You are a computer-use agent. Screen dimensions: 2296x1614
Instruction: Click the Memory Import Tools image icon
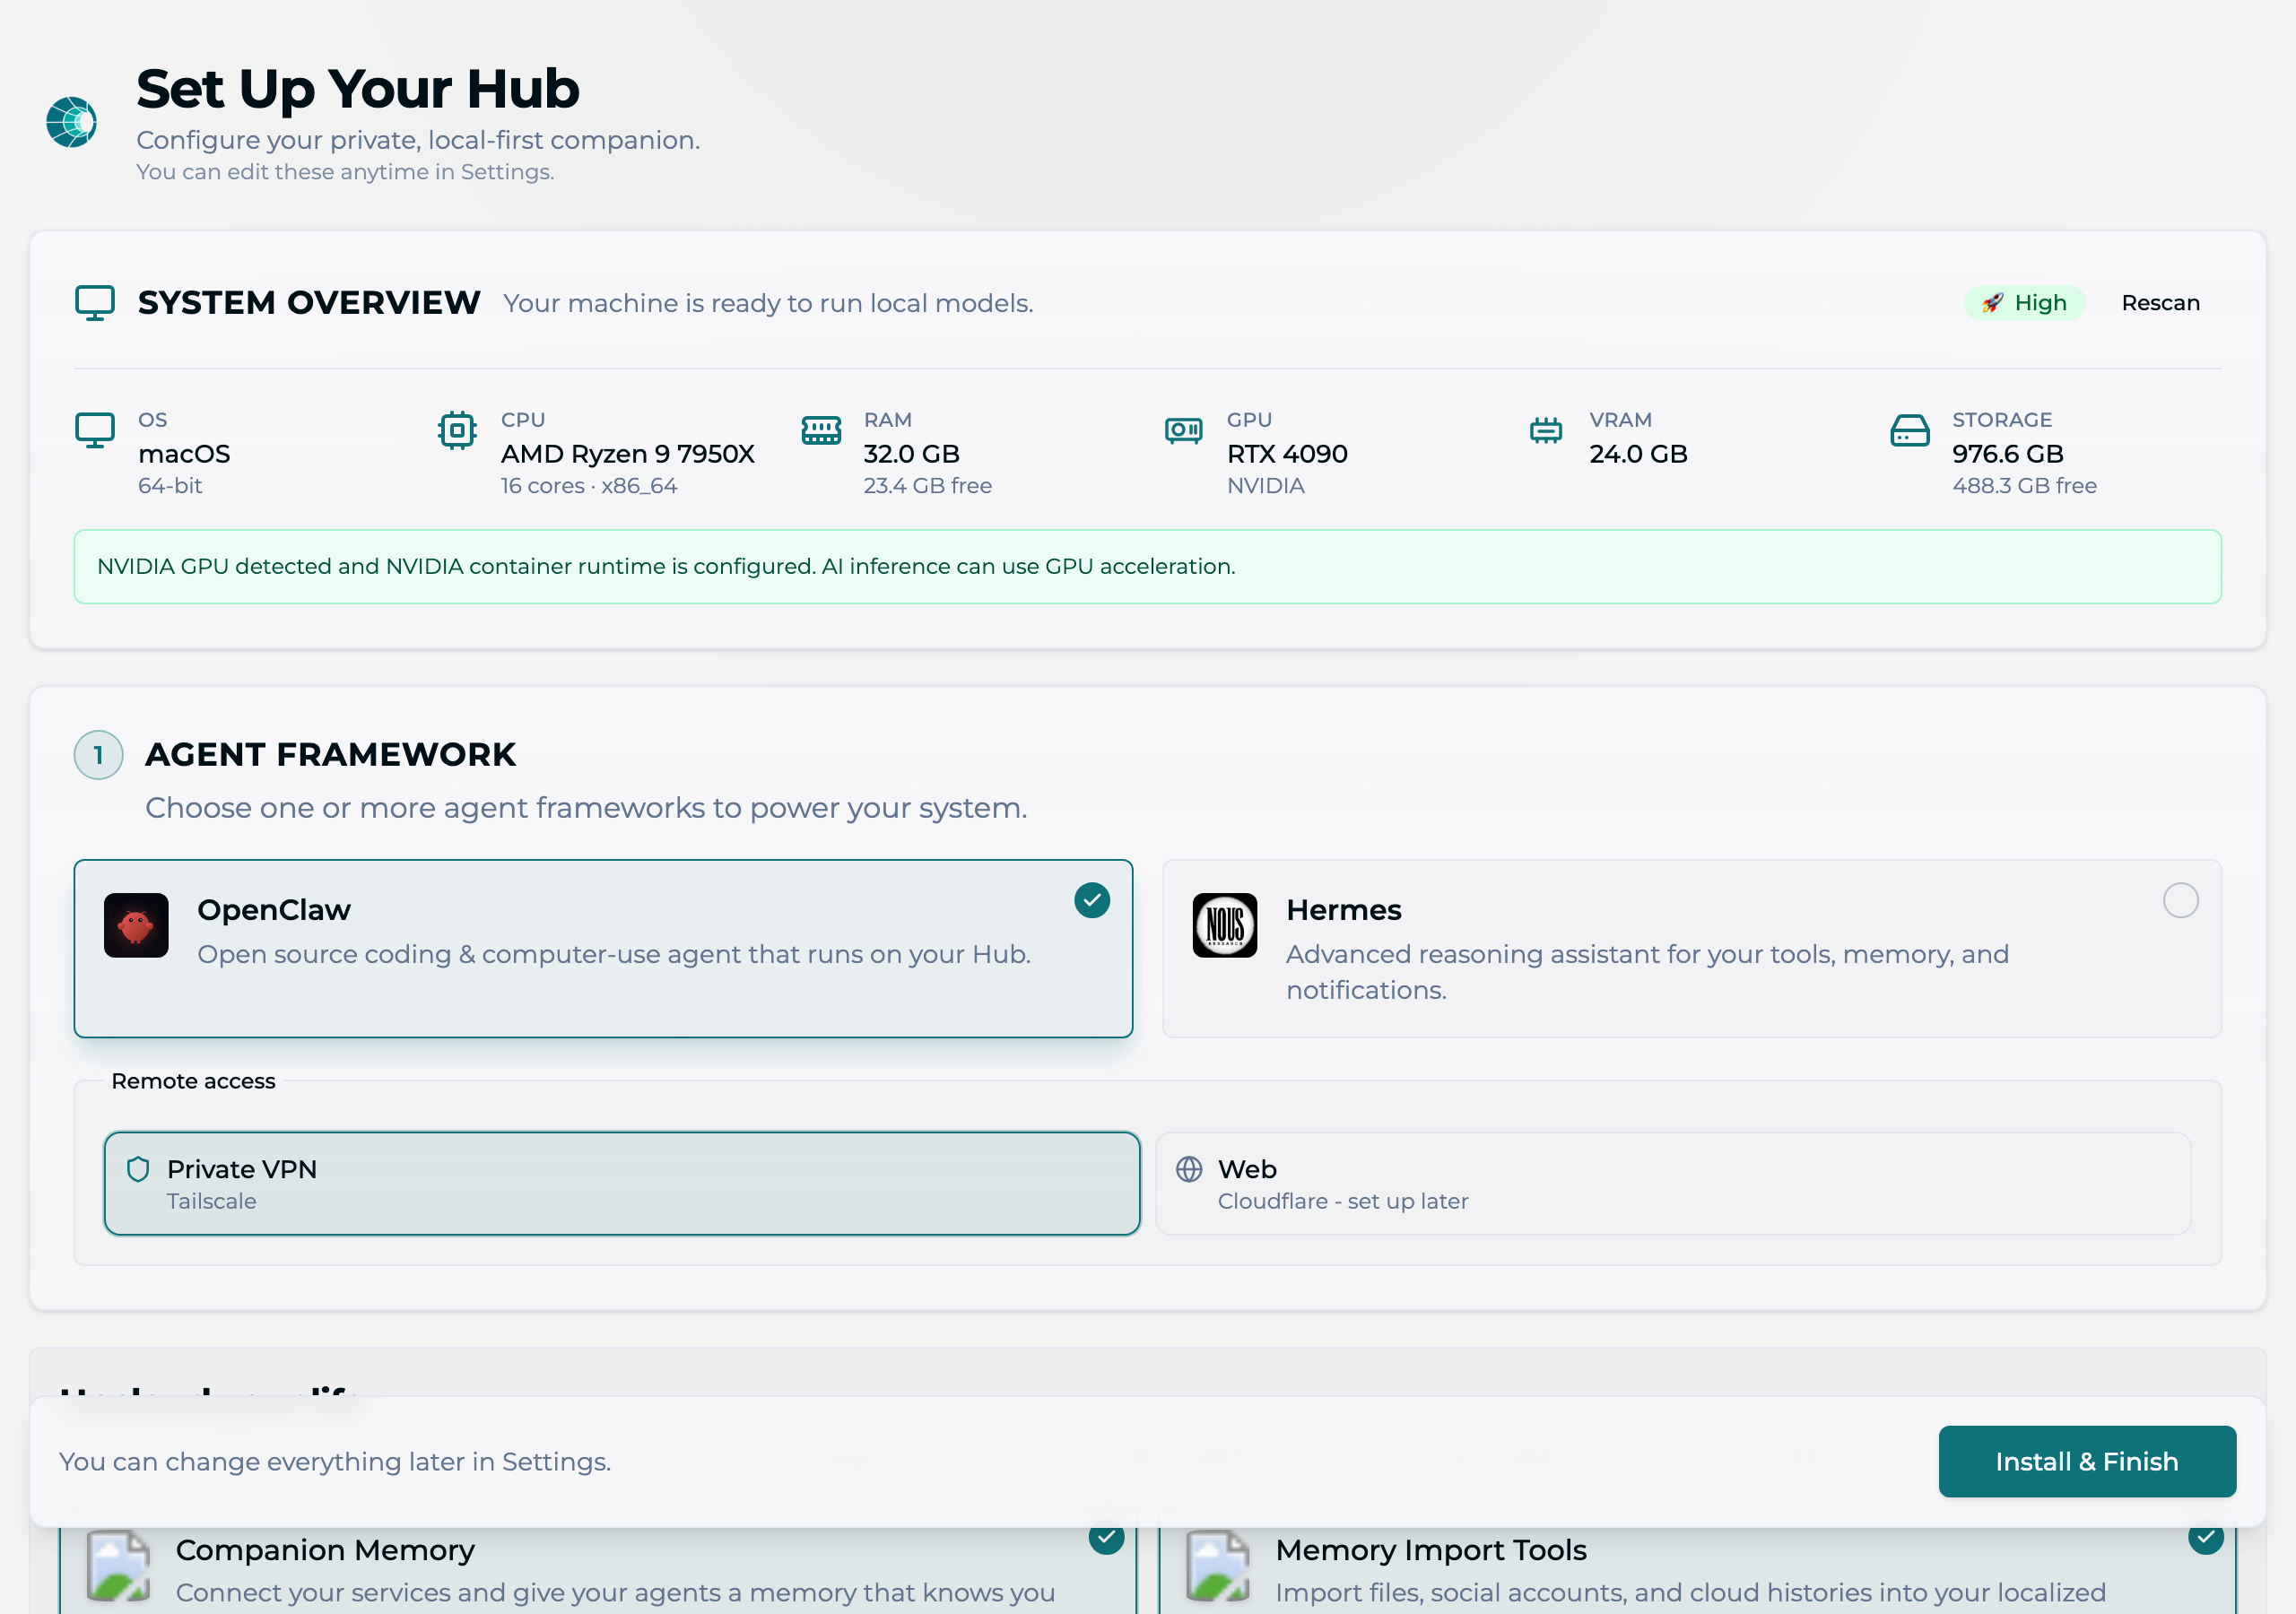[1217, 1565]
